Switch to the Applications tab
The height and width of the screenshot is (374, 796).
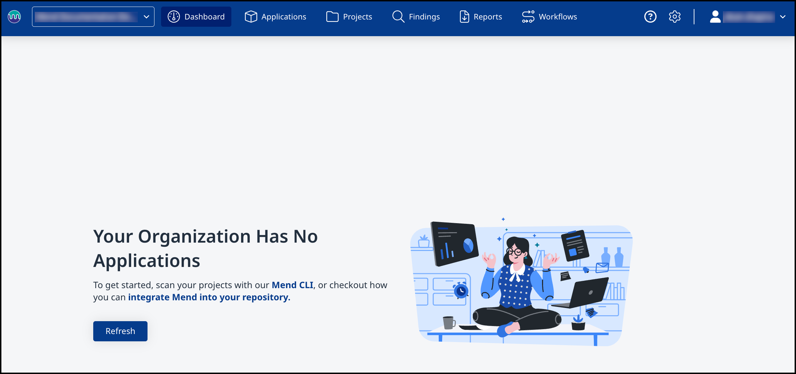click(x=284, y=17)
